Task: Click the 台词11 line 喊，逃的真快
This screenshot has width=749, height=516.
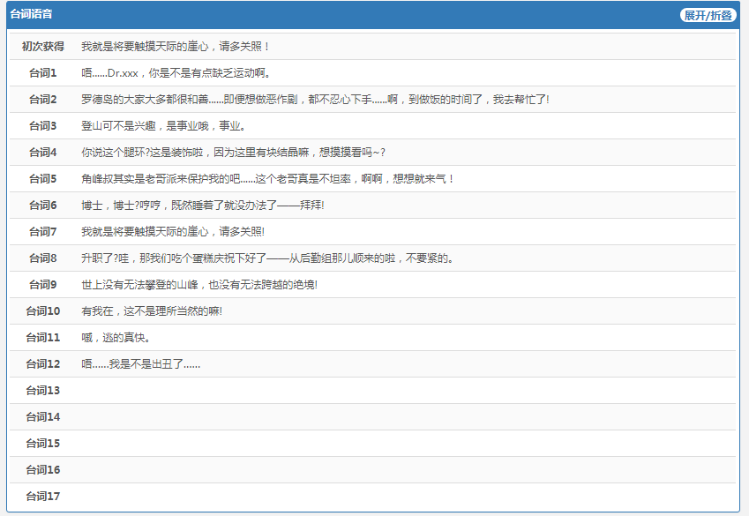Action: (x=116, y=337)
